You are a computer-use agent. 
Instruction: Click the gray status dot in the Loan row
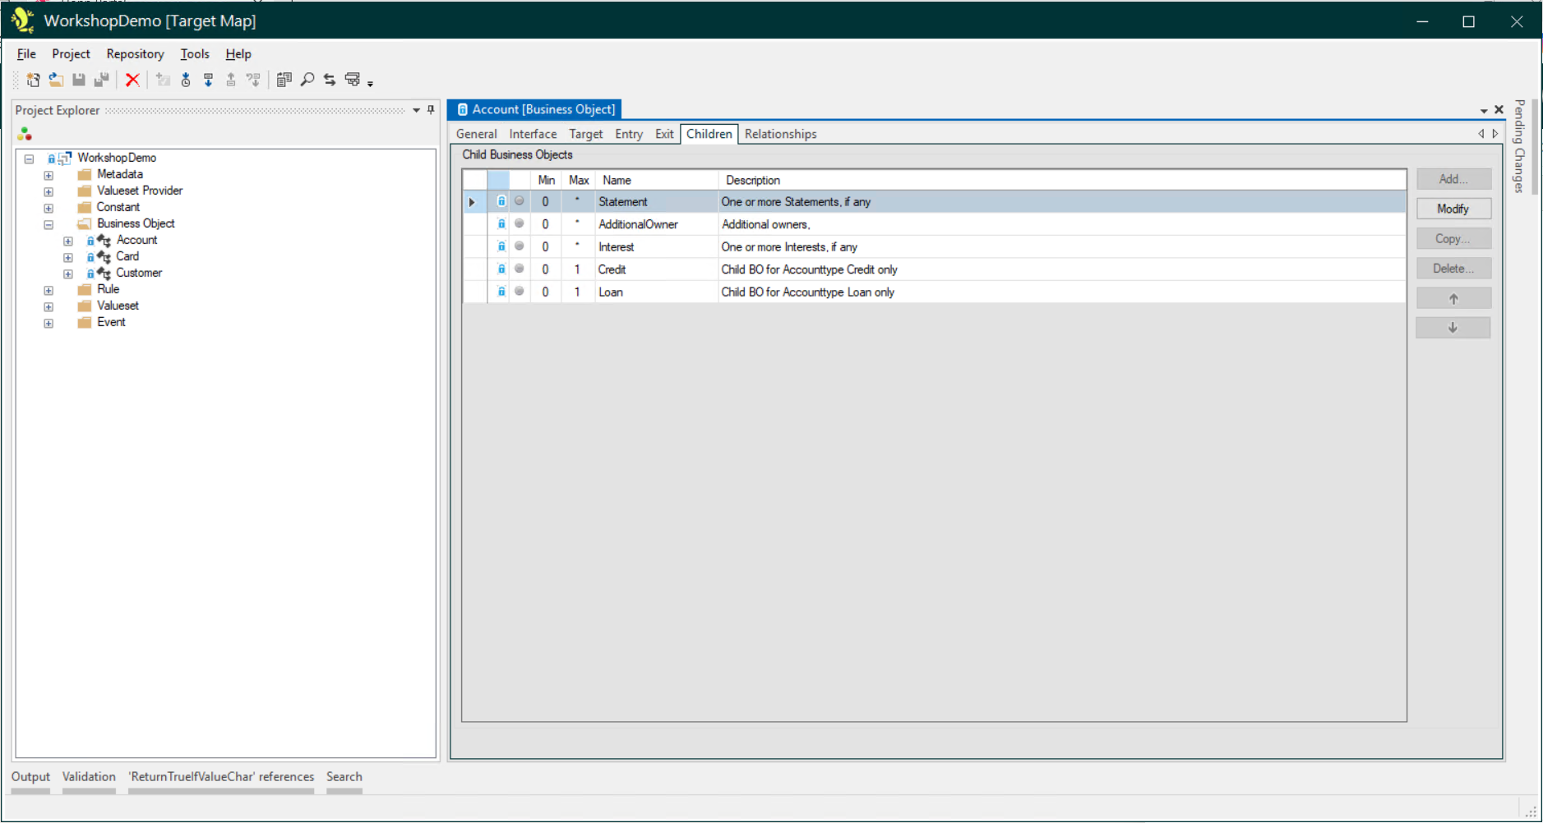pyautogui.click(x=520, y=291)
